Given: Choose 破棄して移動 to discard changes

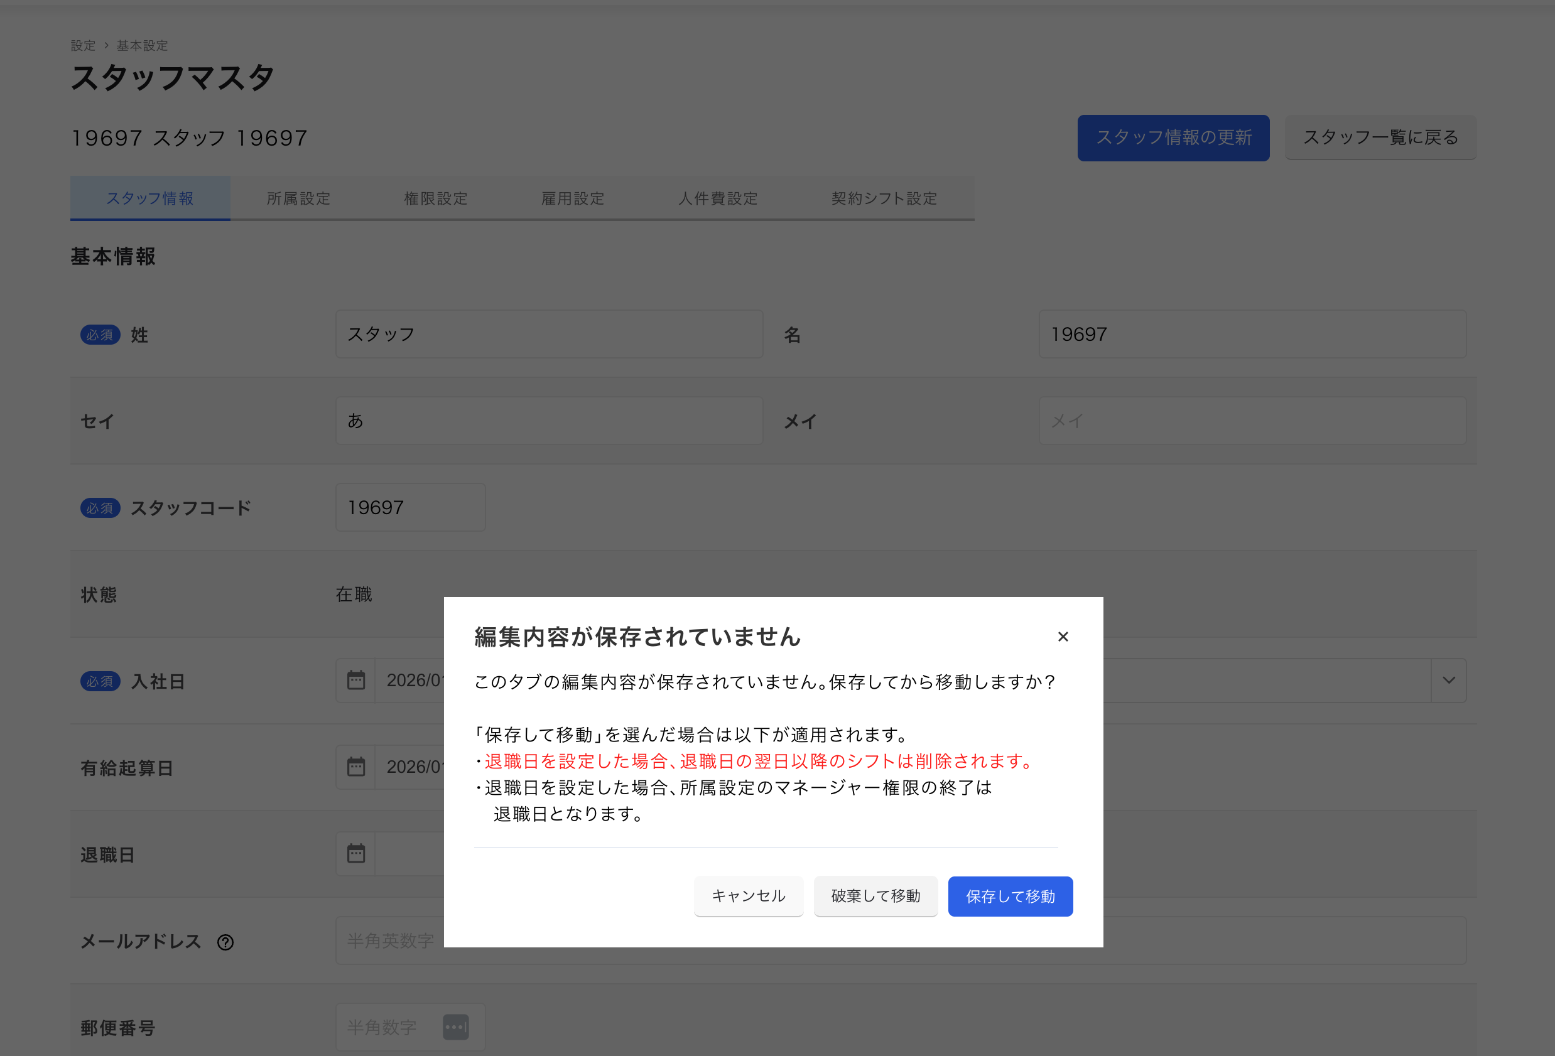Looking at the screenshot, I should 875,896.
